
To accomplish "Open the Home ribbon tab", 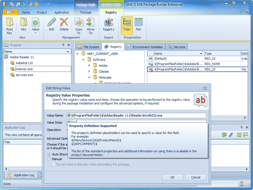I will (26, 12).
